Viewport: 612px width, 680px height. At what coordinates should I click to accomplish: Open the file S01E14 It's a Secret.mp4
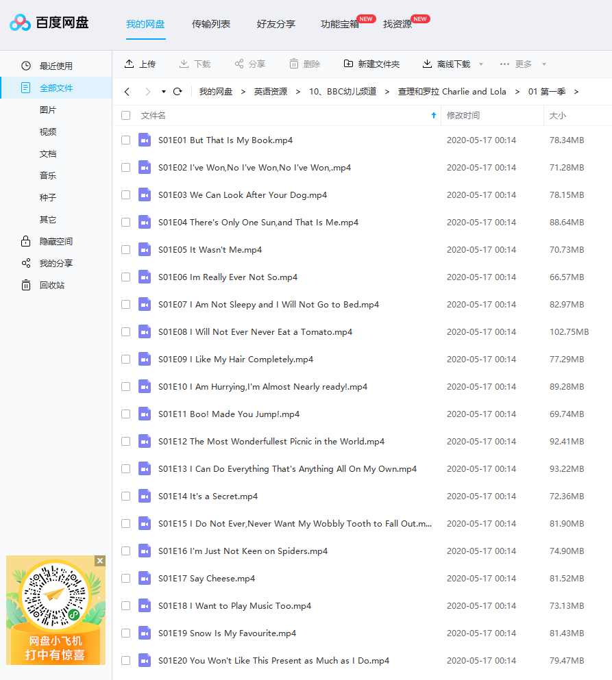click(x=208, y=496)
